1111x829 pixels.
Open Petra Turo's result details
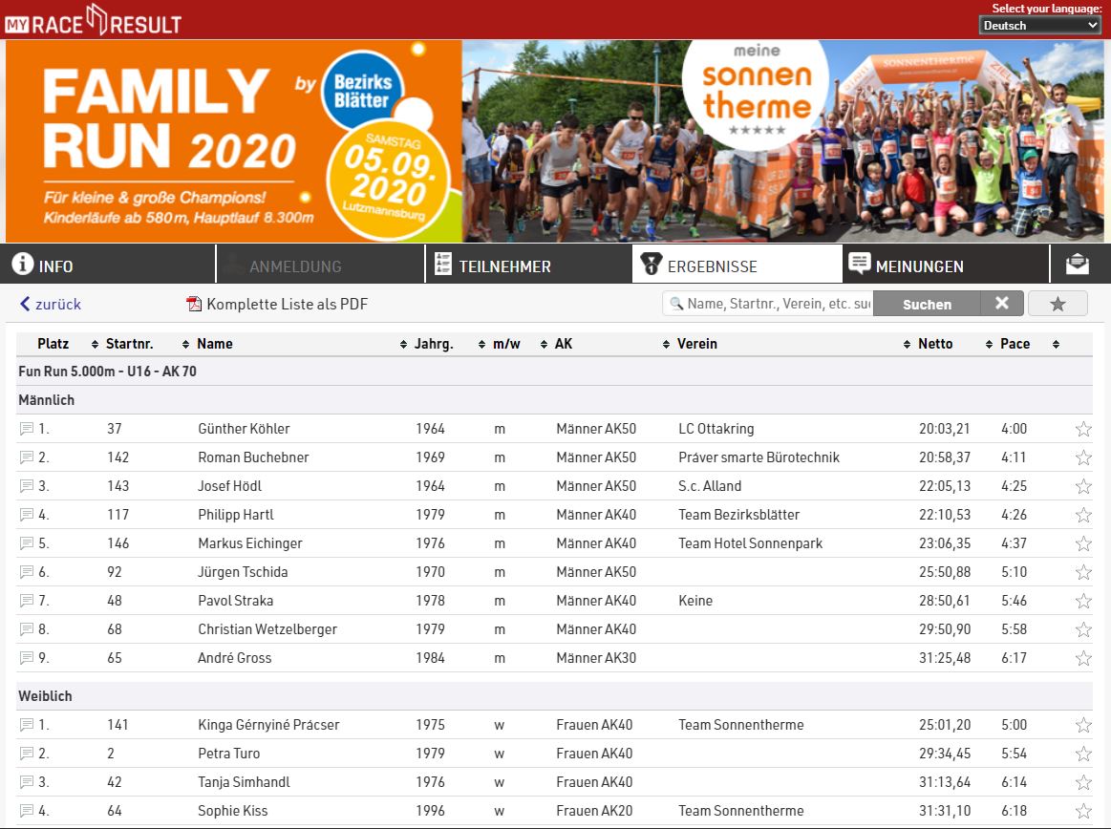click(554, 754)
